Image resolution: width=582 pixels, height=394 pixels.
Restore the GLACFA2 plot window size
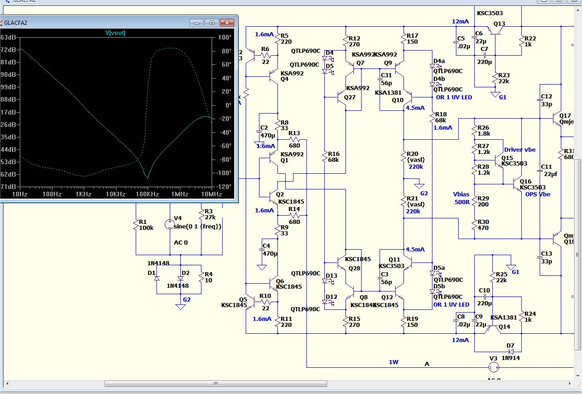click(212, 23)
